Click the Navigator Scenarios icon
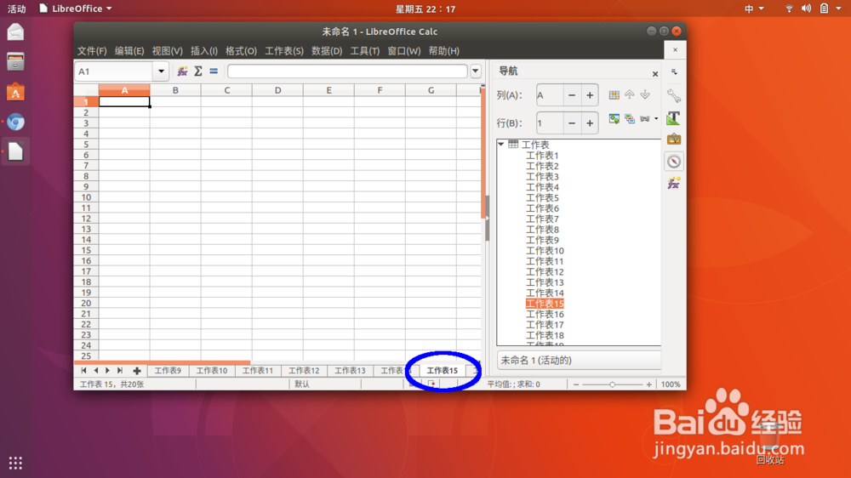 pyautogui.click(x=630, y=119)
